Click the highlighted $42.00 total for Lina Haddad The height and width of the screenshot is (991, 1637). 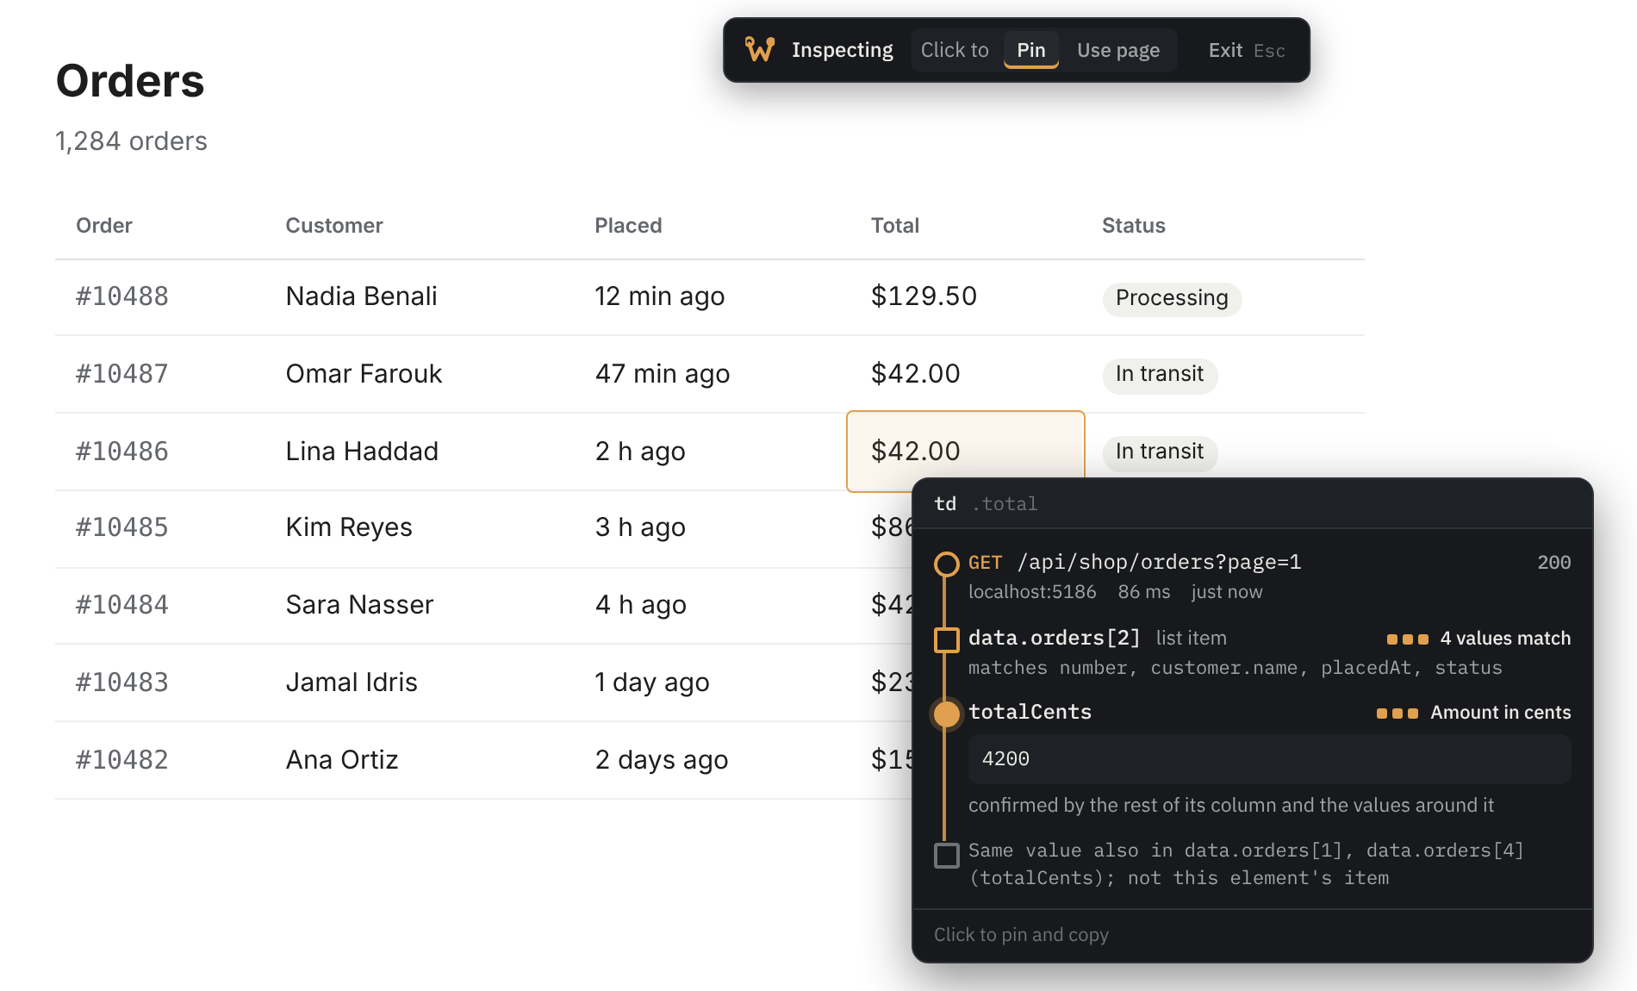point(965,452)
